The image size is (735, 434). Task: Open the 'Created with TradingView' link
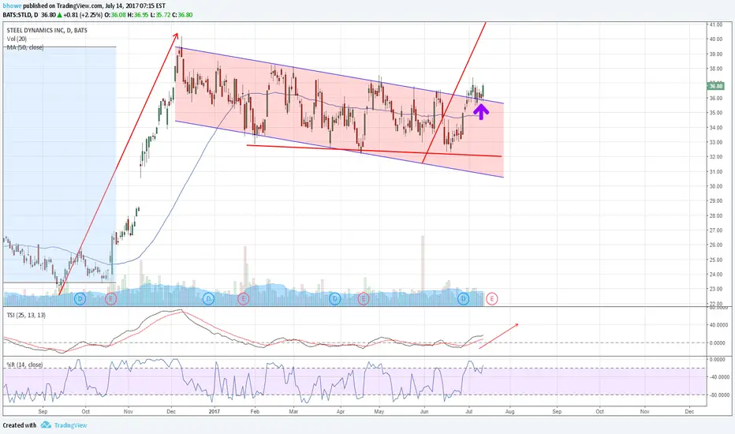point(45,425)
